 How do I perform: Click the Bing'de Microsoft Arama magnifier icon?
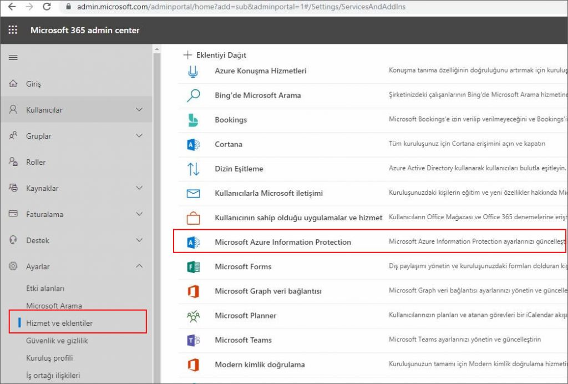pyautogui.click(x=193, y=95)
